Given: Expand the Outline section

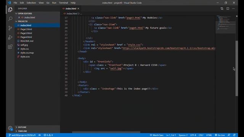Looking at the screenshot, I should (x=22, y=127).
